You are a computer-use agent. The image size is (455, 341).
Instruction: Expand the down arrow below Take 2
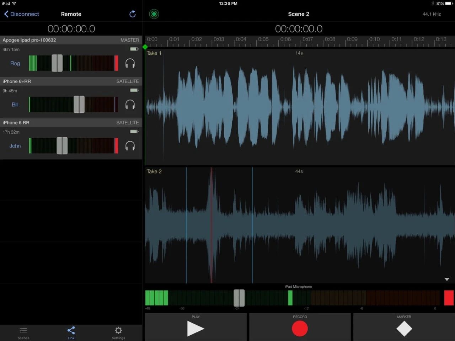pyautogui.click(x=447, y=279)
